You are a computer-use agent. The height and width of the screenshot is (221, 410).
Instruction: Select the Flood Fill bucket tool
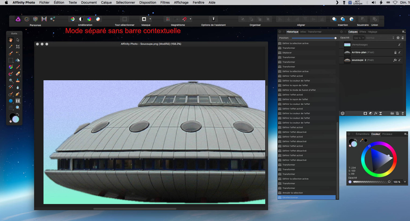(x=18, y=60)
